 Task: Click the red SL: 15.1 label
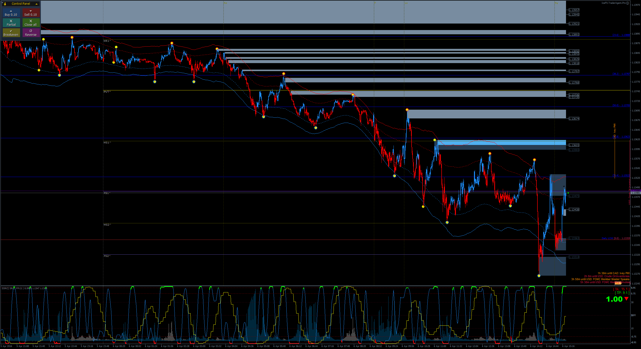[621, 289]
